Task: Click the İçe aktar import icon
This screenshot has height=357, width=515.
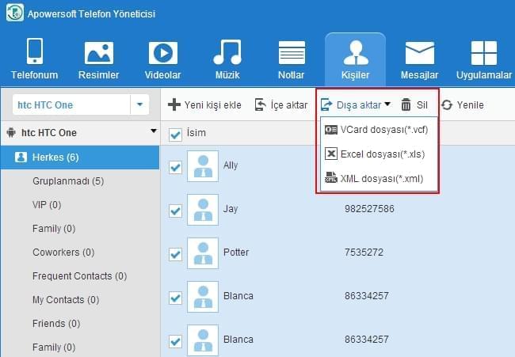Action: tap(261, 105)
